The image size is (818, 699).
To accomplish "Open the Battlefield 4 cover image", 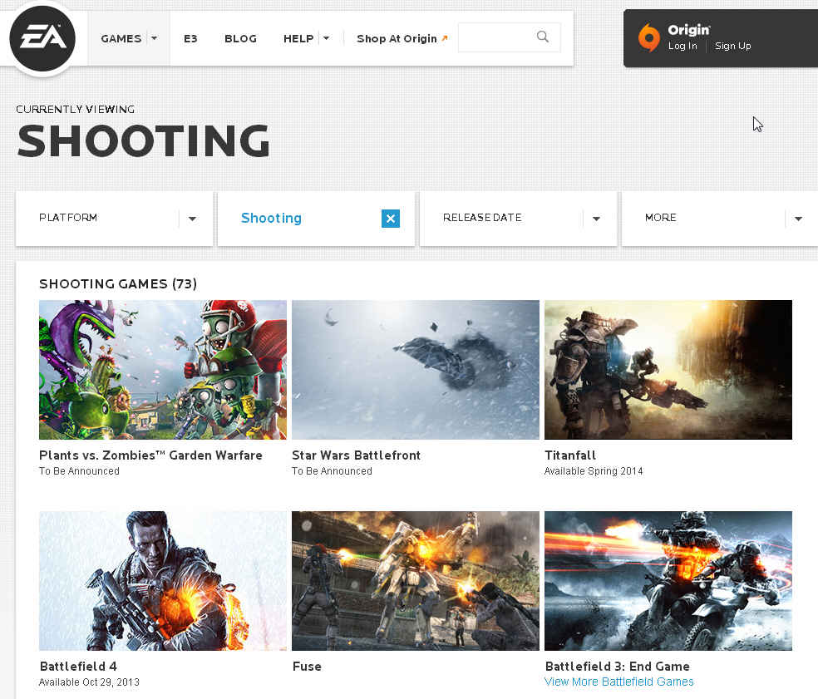I will (163, 580).
